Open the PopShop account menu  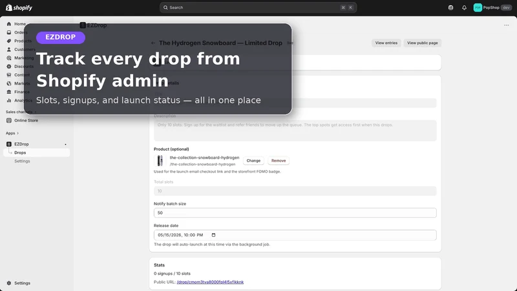coord(492,8)
